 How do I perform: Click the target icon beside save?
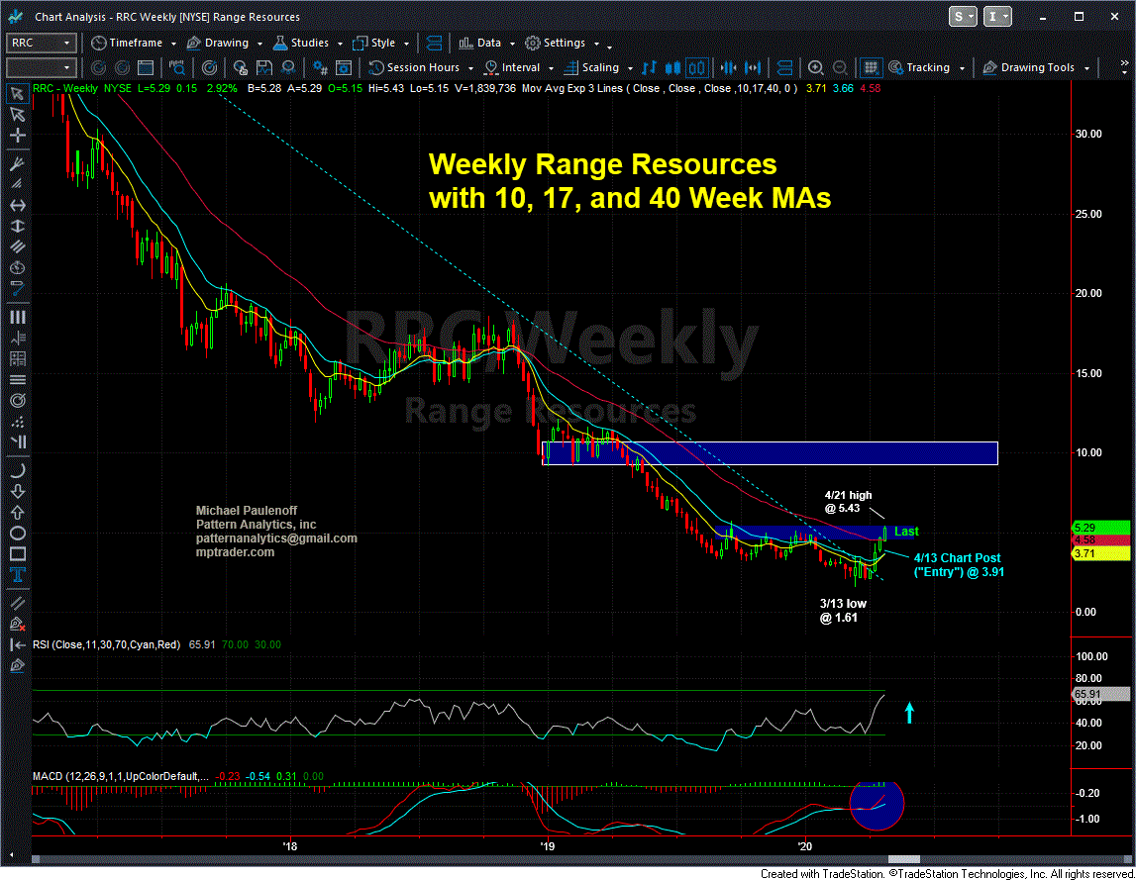(209, 68)
